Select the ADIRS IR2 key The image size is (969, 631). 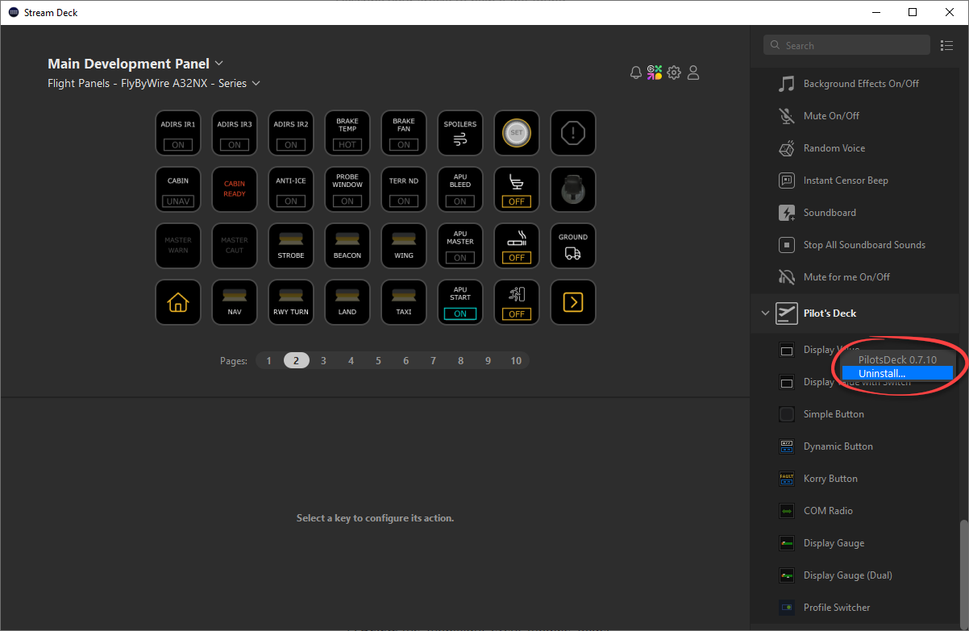click(291, 133)
